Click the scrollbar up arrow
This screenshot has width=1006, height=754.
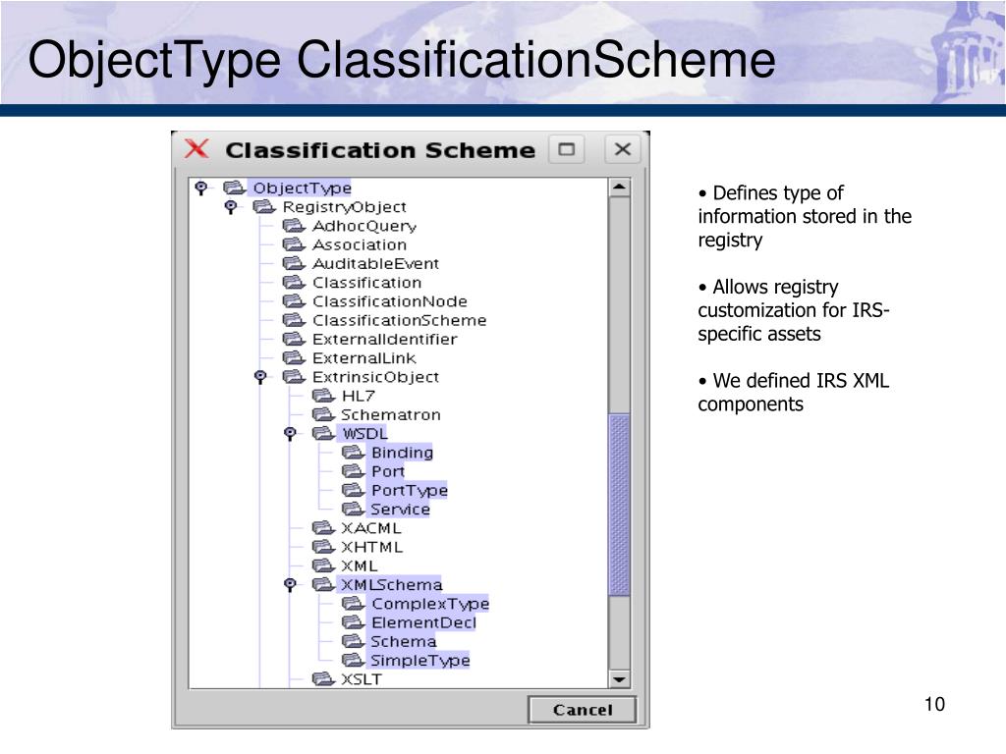click(619, 188)
